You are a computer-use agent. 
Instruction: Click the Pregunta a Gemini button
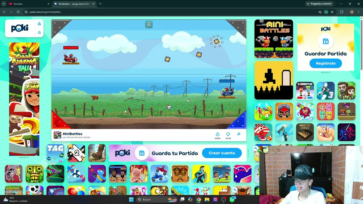click(x=319, y=4)
